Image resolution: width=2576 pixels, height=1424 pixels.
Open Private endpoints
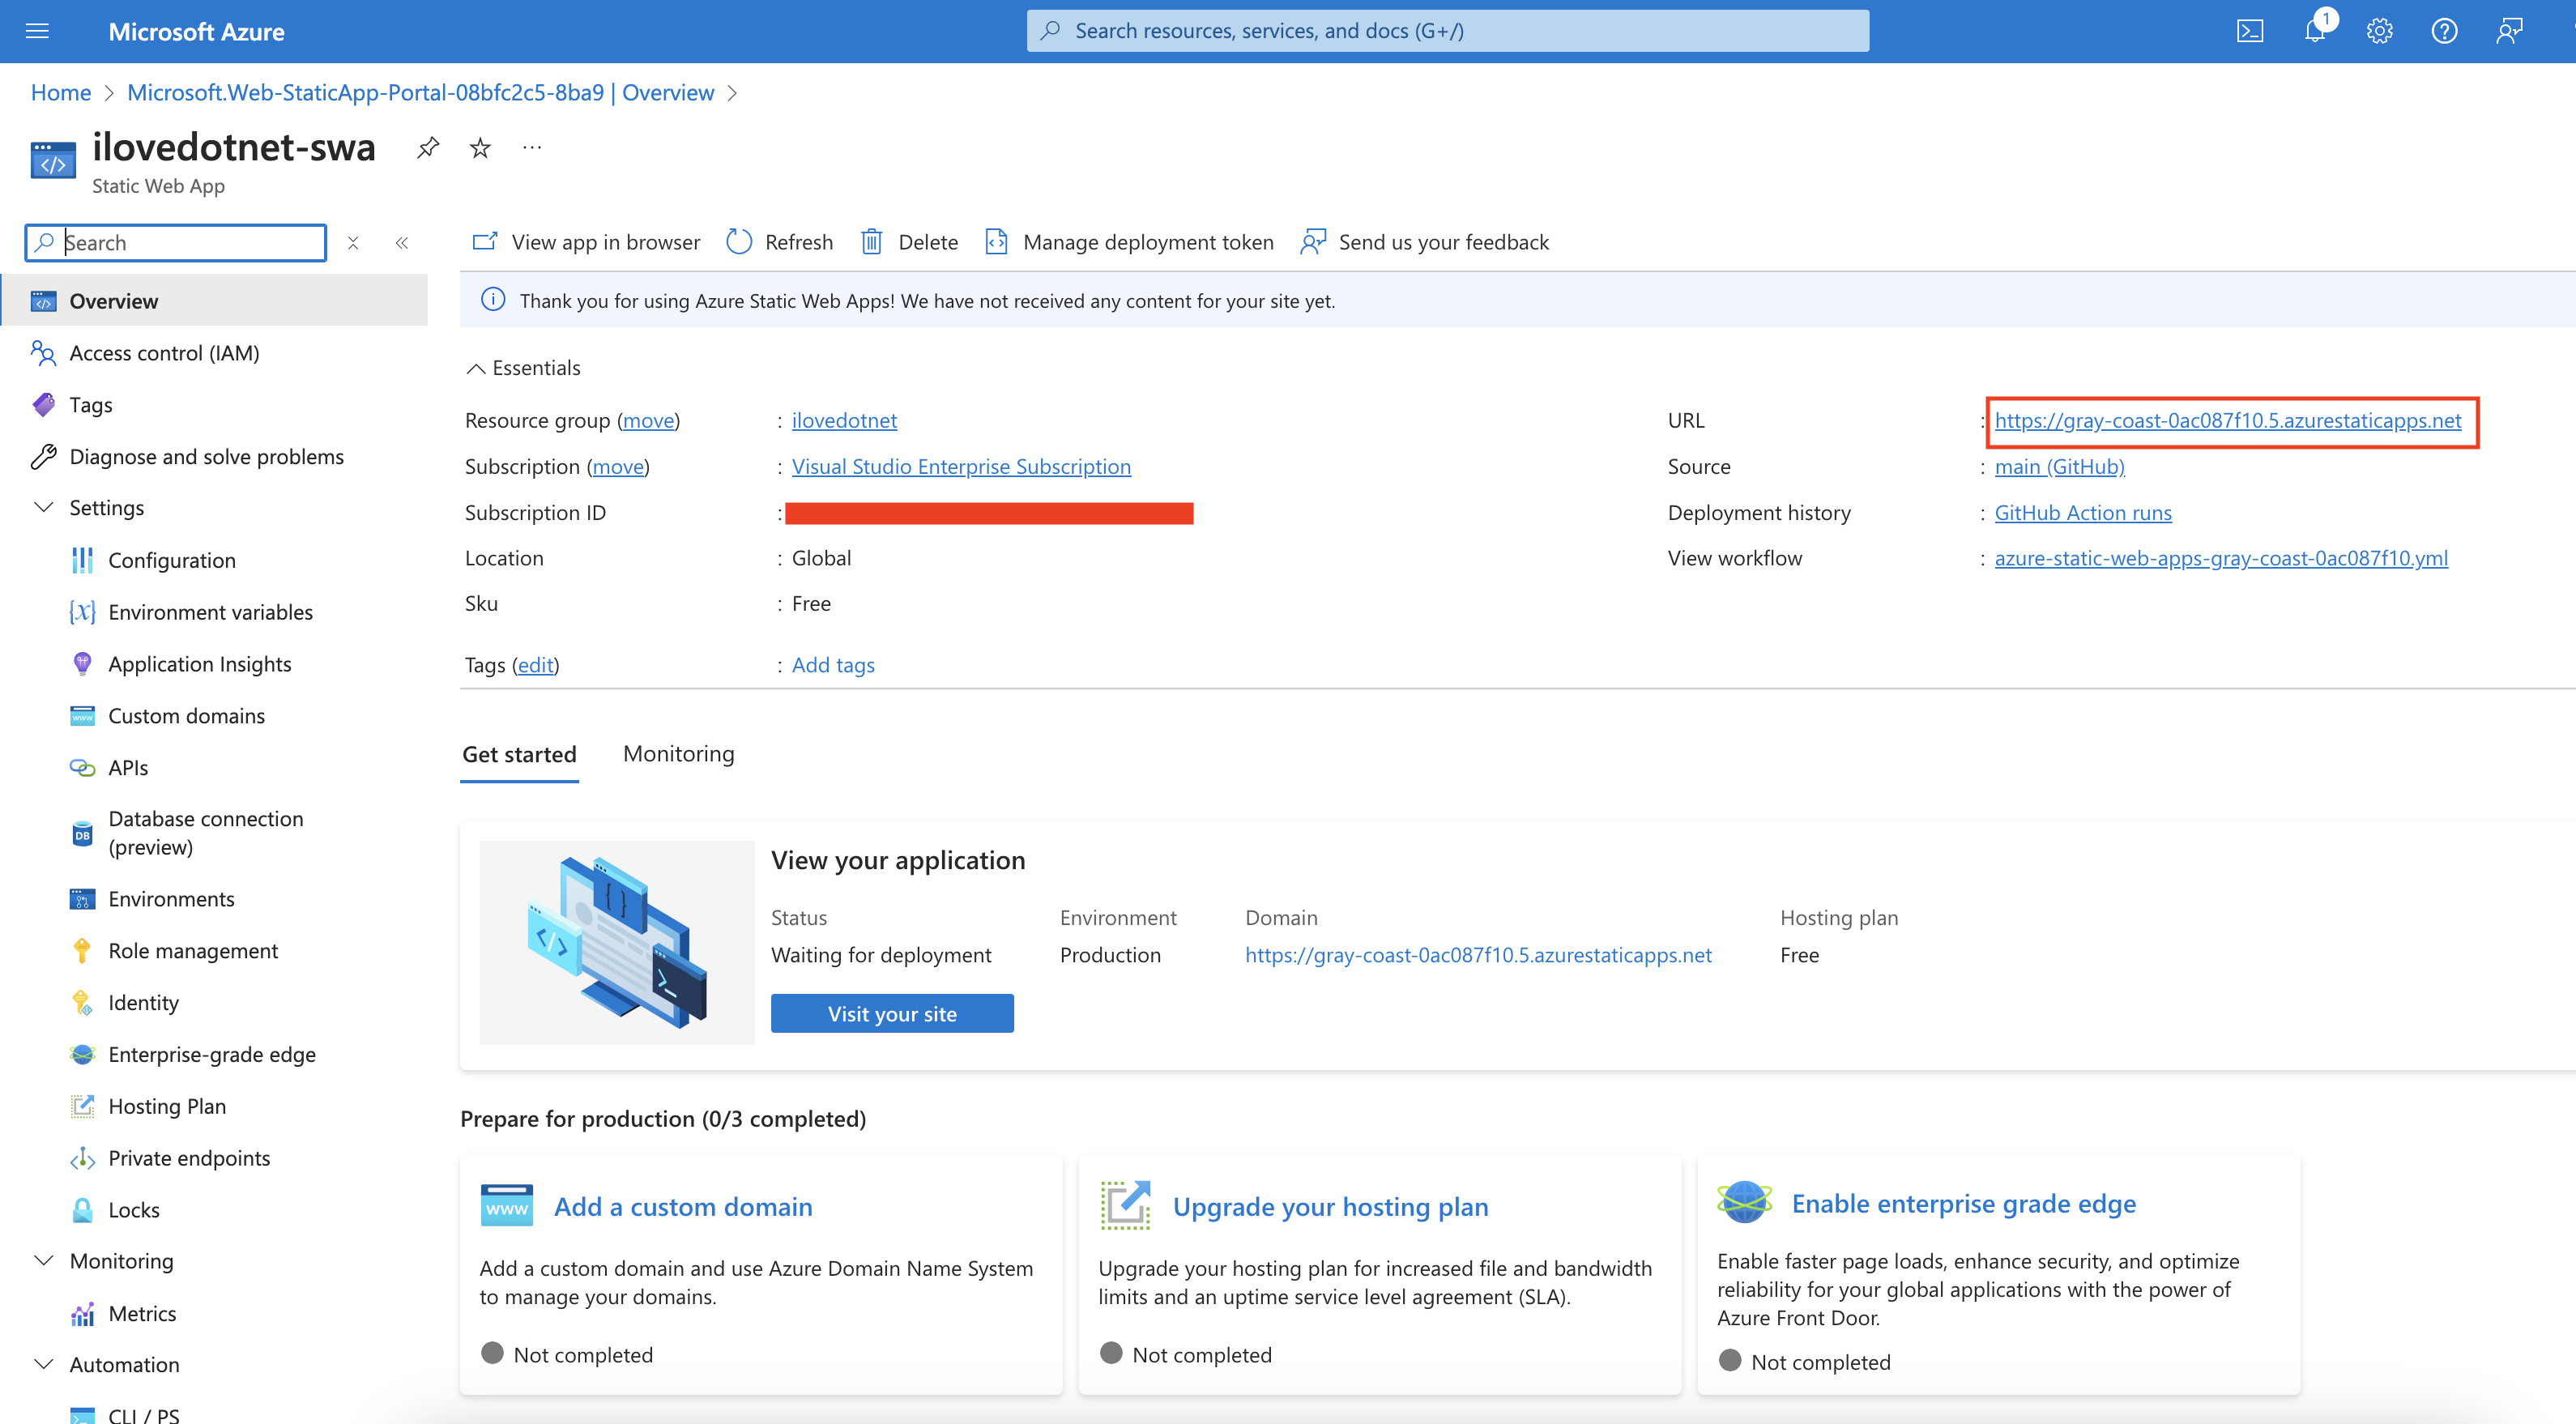click(x=189, y=1158)
